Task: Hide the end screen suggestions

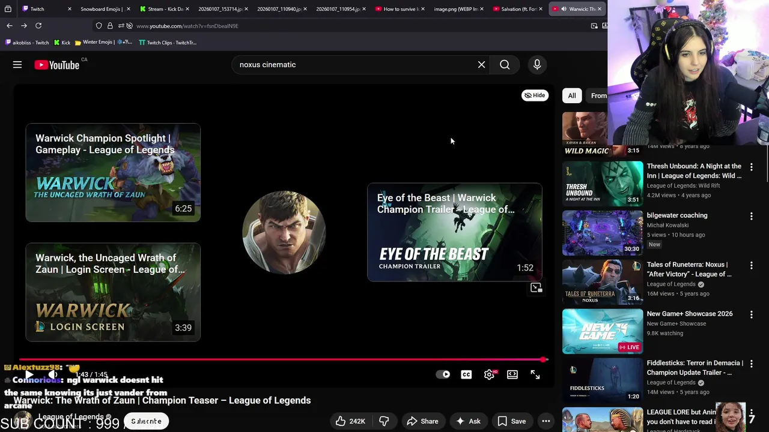Action: 535,95
